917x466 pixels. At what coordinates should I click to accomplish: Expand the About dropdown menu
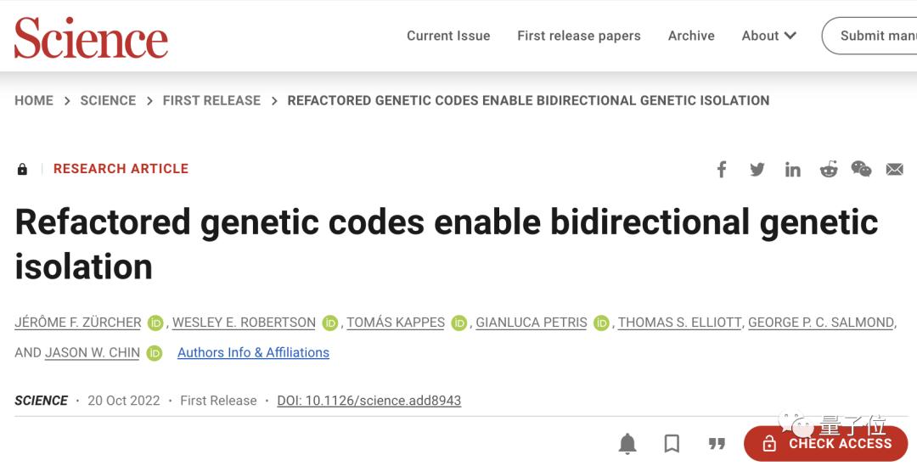click(768, 36)
